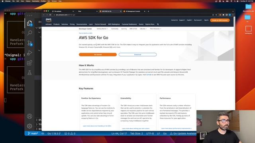Click the Apple menu icon
This screenshot has width=255, height=143.
(x=2, y=1)
